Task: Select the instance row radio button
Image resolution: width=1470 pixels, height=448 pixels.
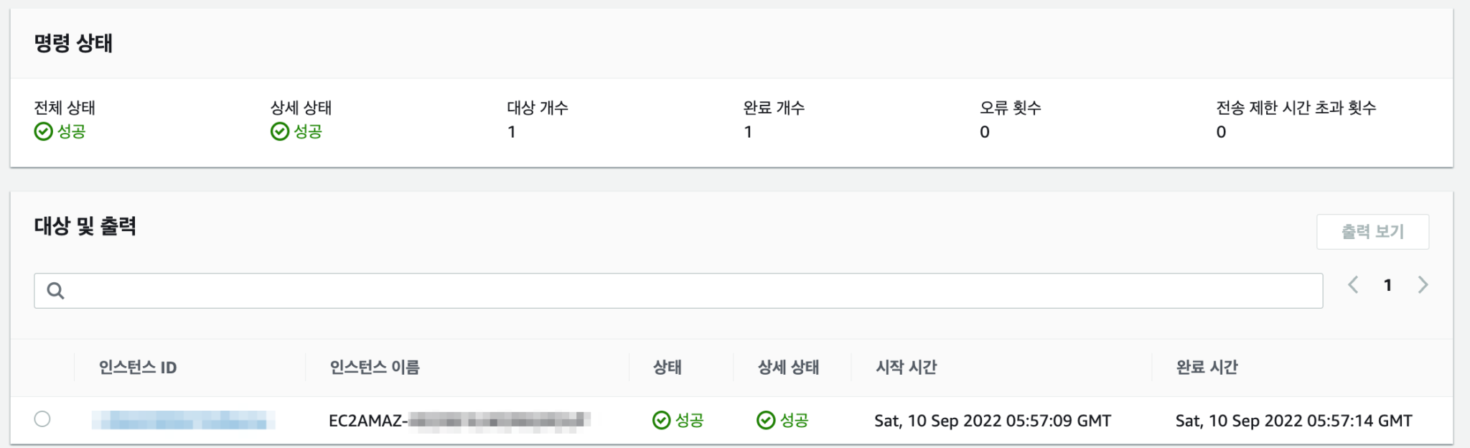Action: 45,420
